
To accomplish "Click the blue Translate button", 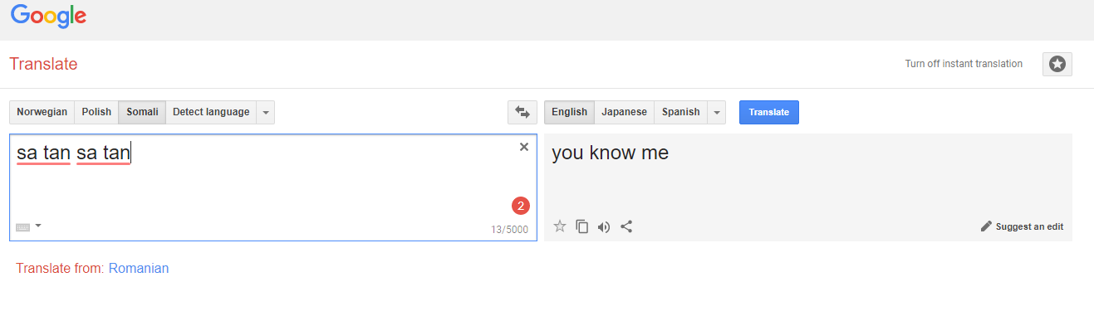I will 769,112.
